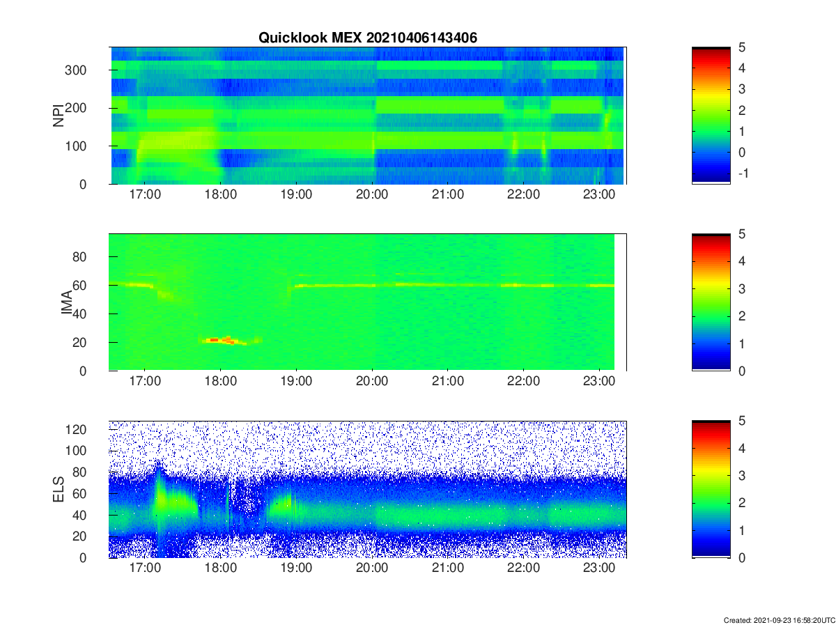This screenshot has width=836, height=627.
Task: Click the NPI y-axis label
Action: click(x=59, y=115)
